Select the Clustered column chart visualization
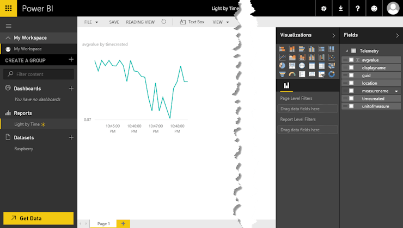The height and width of the screenshot is (228, 403). (x=312, y=49)
